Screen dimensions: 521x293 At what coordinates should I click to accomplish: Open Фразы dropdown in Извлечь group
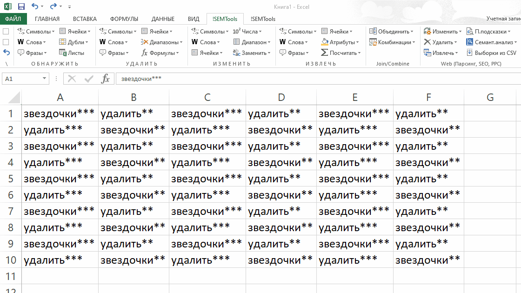[x=294, y=53]
